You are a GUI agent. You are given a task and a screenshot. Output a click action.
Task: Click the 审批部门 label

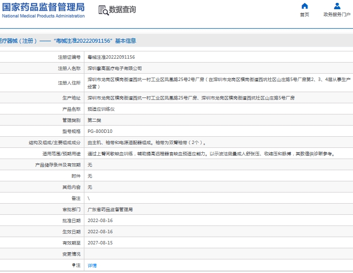click(71, 209)
